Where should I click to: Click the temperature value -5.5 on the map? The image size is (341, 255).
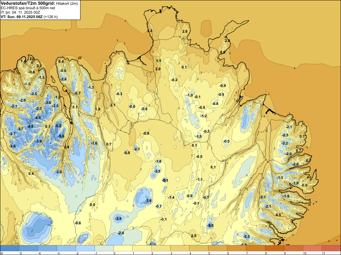tap(210, 225)
